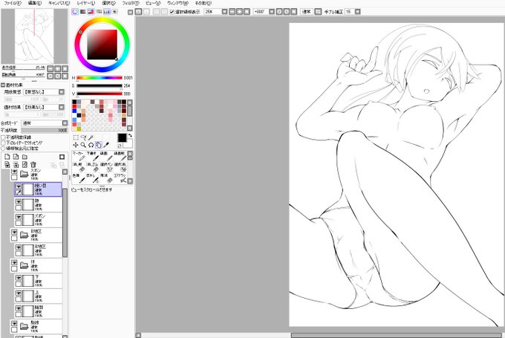Zoom out in the navigator panel

tap(50, 68)
